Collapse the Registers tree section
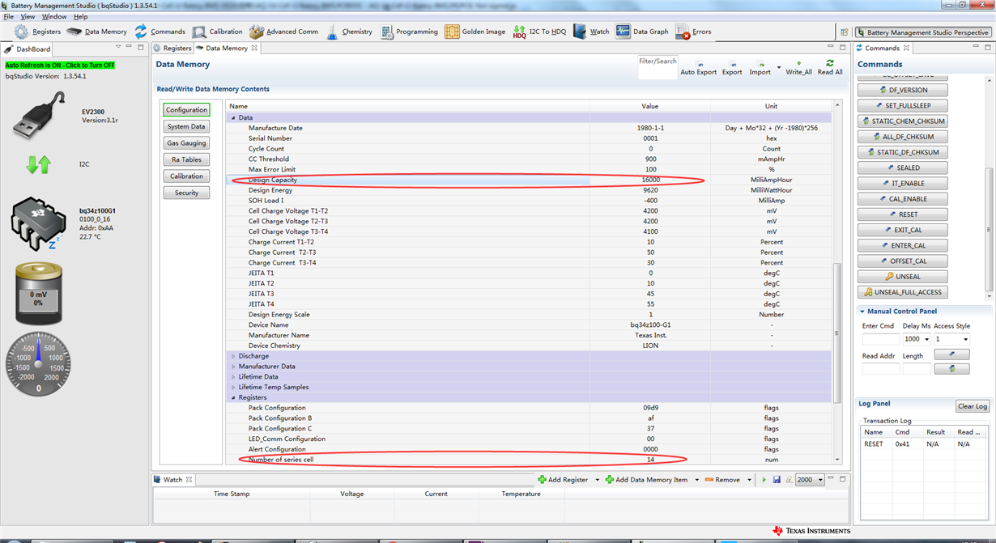 pos(233,397)
